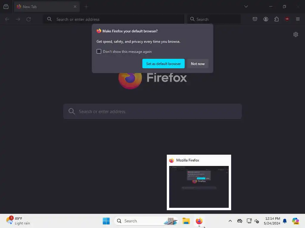The image size is (305, 228).
Task: Click Set as default browser
Action: point(164,64)
